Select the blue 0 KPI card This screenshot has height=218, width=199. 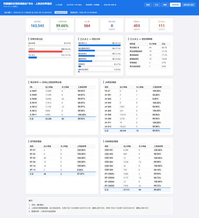click(112, 25)
